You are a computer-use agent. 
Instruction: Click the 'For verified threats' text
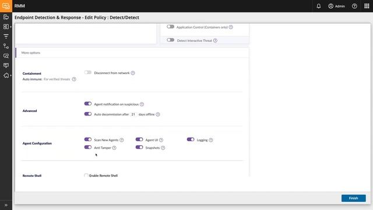(57, 79)
